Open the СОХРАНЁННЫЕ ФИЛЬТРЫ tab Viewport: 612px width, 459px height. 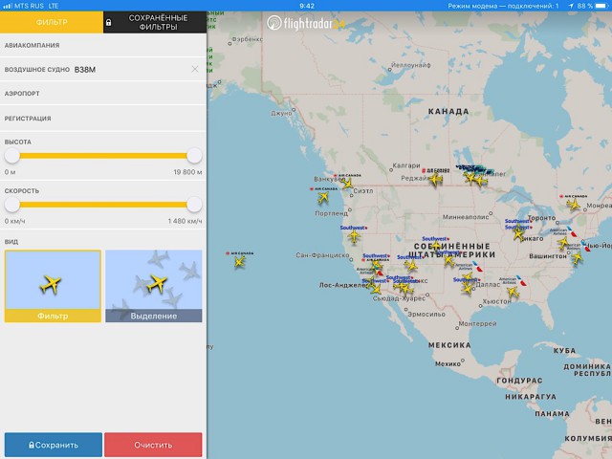click(155, 22)
